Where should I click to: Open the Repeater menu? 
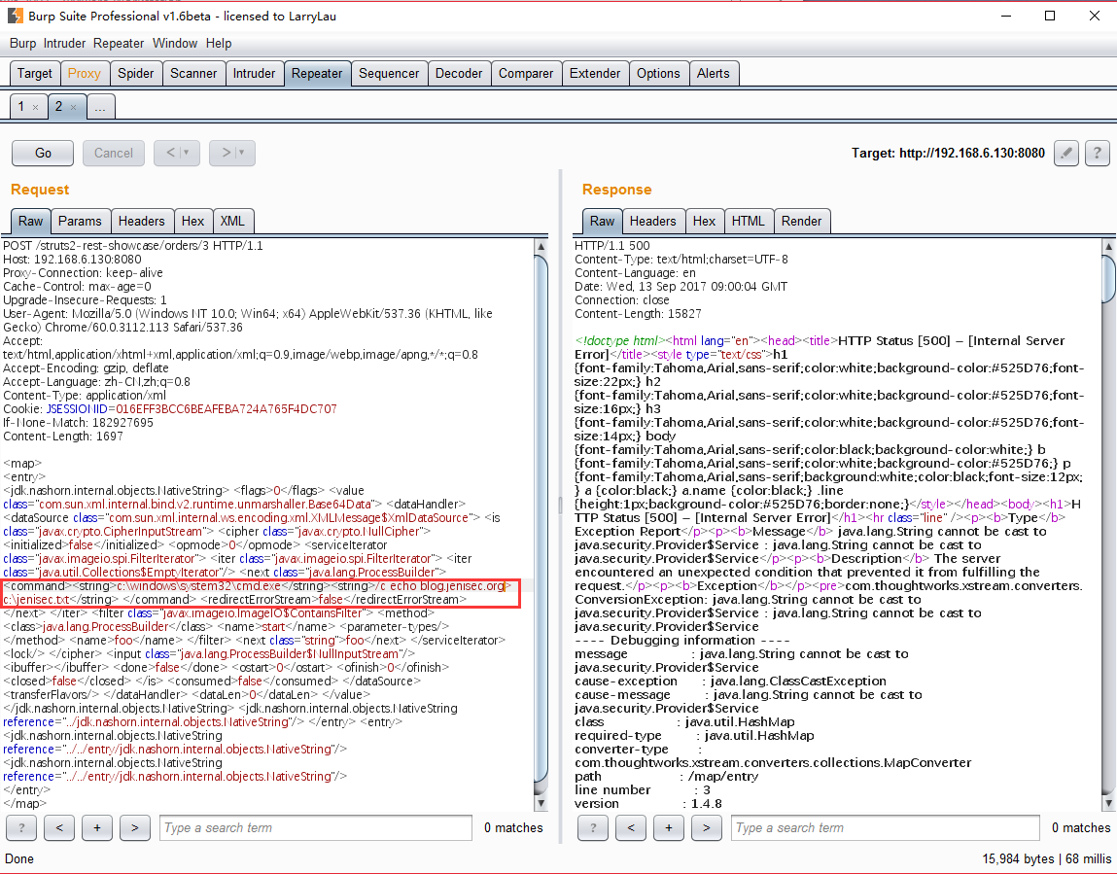(x=119, y=44)
